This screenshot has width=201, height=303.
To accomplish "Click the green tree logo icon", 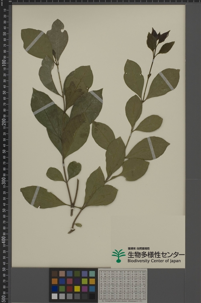I will (x=118, y=256).
